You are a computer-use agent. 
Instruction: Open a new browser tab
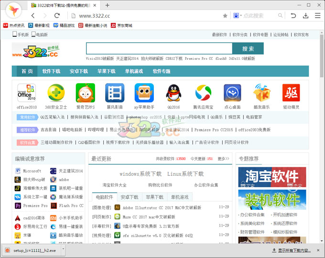107,5
